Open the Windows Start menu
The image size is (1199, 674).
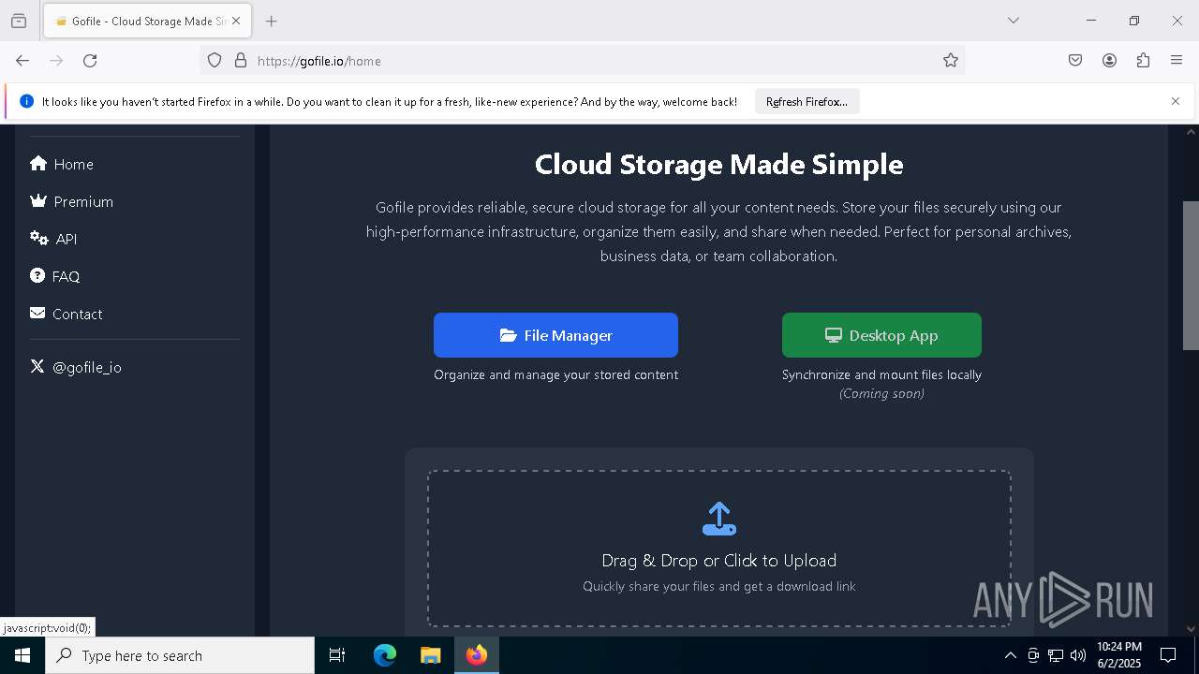(22, 655)
